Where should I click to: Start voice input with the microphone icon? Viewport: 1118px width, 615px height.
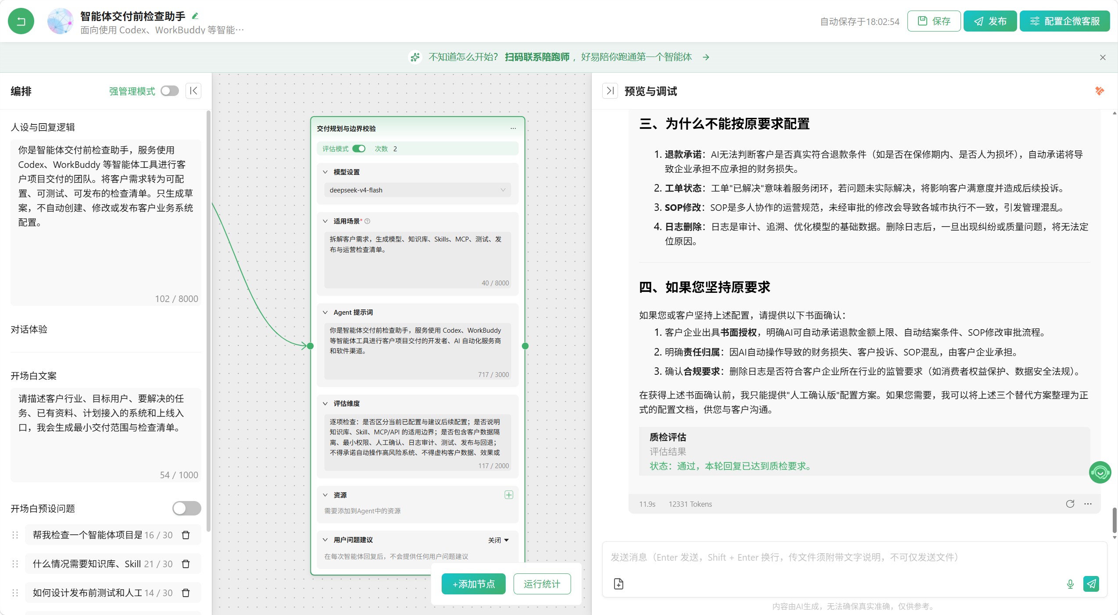(x=1070, y=583)
